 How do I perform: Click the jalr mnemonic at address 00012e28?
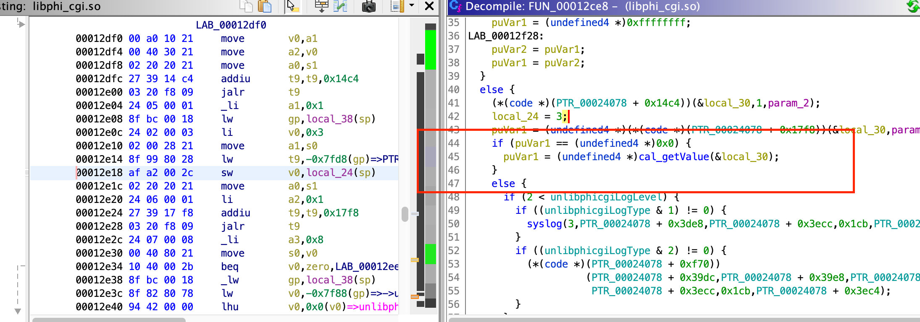pyautogui.click(x=233, y=226)
